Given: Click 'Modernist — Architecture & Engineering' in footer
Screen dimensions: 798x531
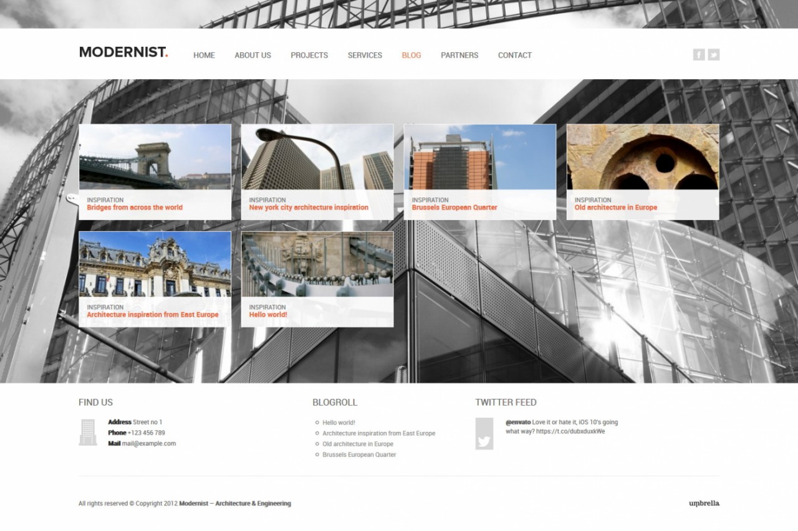Looking at the screenshot, I should pos(235,504).
